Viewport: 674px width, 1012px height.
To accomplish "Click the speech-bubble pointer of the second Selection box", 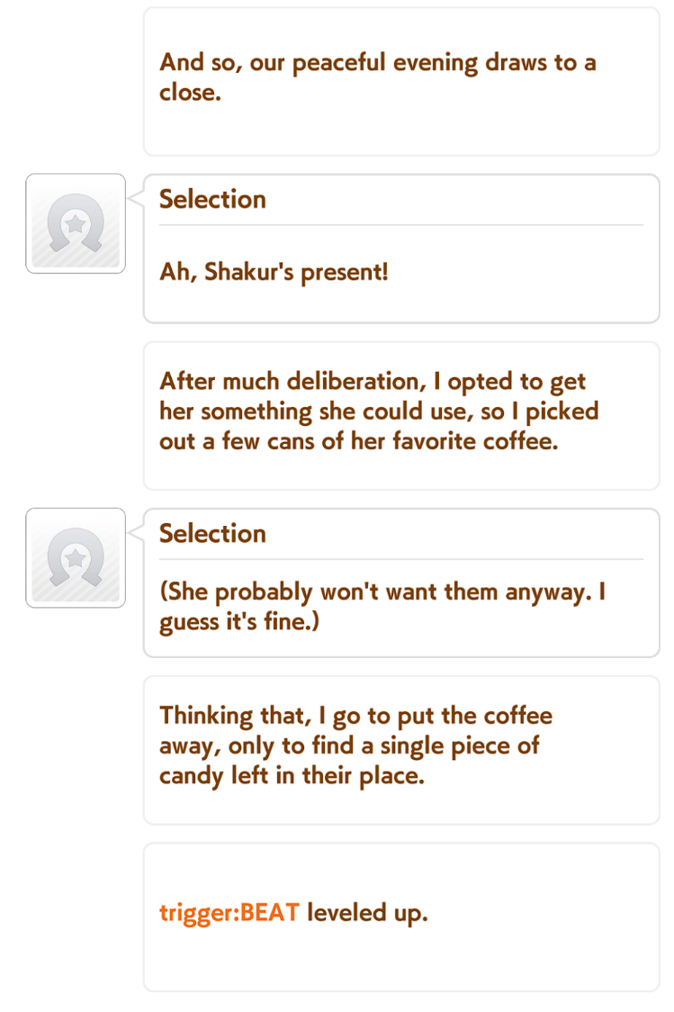I will (x=136, y=532).
